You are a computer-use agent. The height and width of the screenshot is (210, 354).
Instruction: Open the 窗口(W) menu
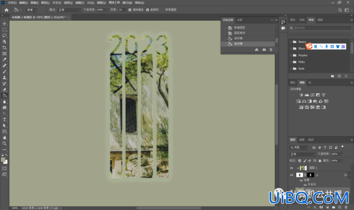pos(128,3)
